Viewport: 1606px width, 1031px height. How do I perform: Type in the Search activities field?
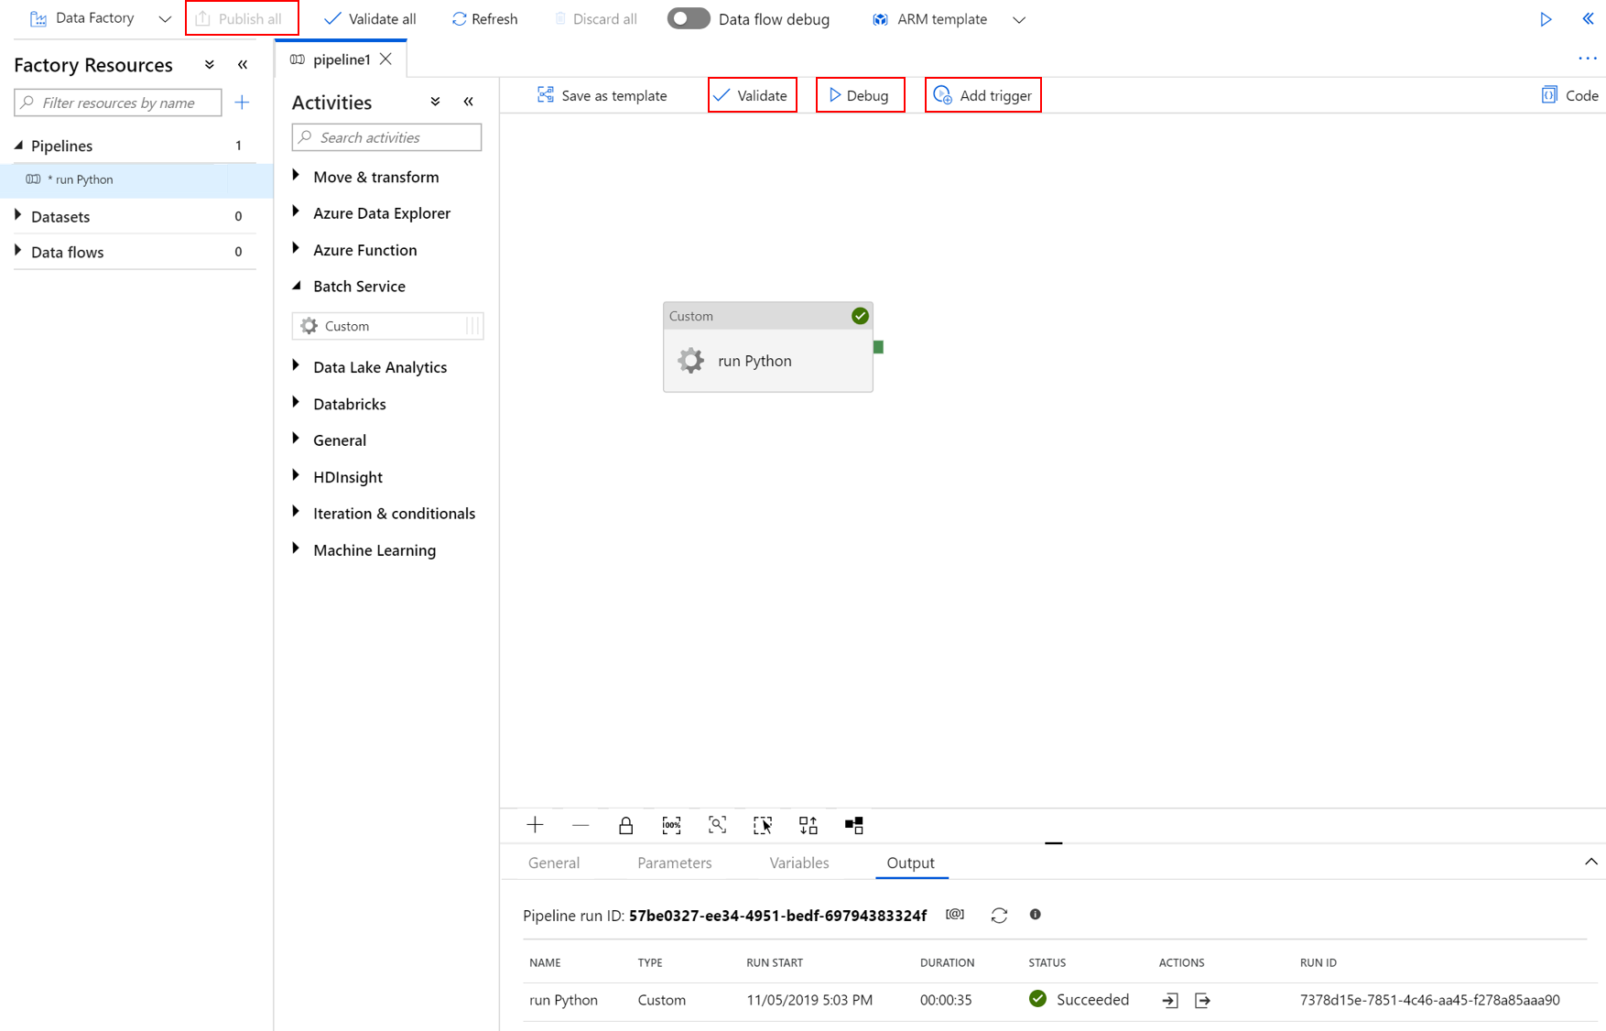[x=385, y=136]
